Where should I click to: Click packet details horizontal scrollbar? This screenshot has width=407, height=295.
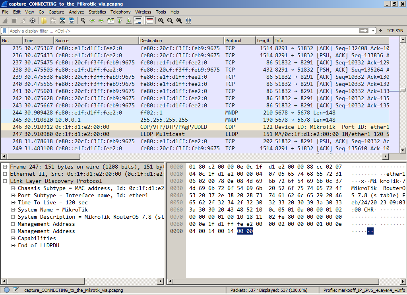click(x=46, y=281)
